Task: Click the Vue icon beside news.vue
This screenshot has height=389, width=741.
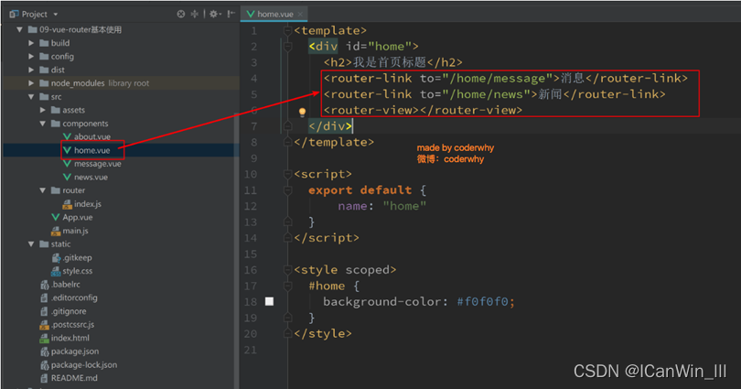Action: (67, 177)
